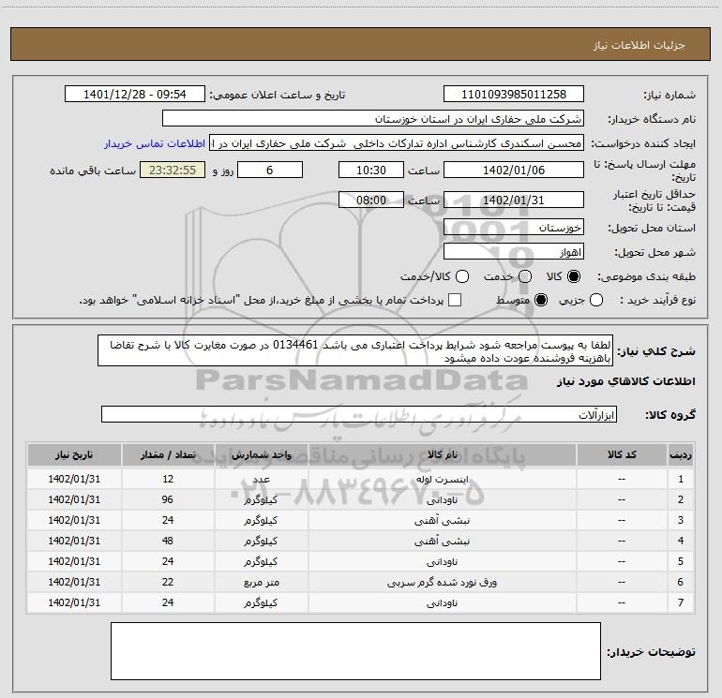Click the ردیف column header
This screenshot has width=722, height=698.
click(x=681, y=454)
